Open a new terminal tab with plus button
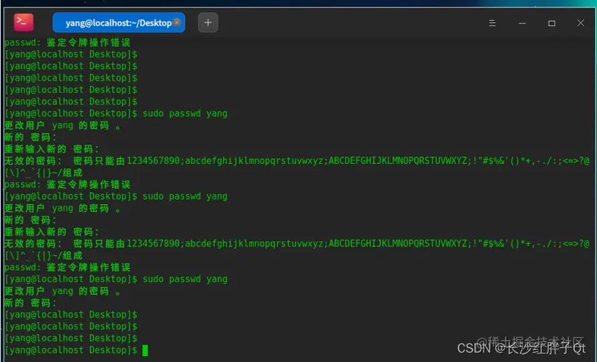Screen dimensions: 597x362 tap(208, 22)
